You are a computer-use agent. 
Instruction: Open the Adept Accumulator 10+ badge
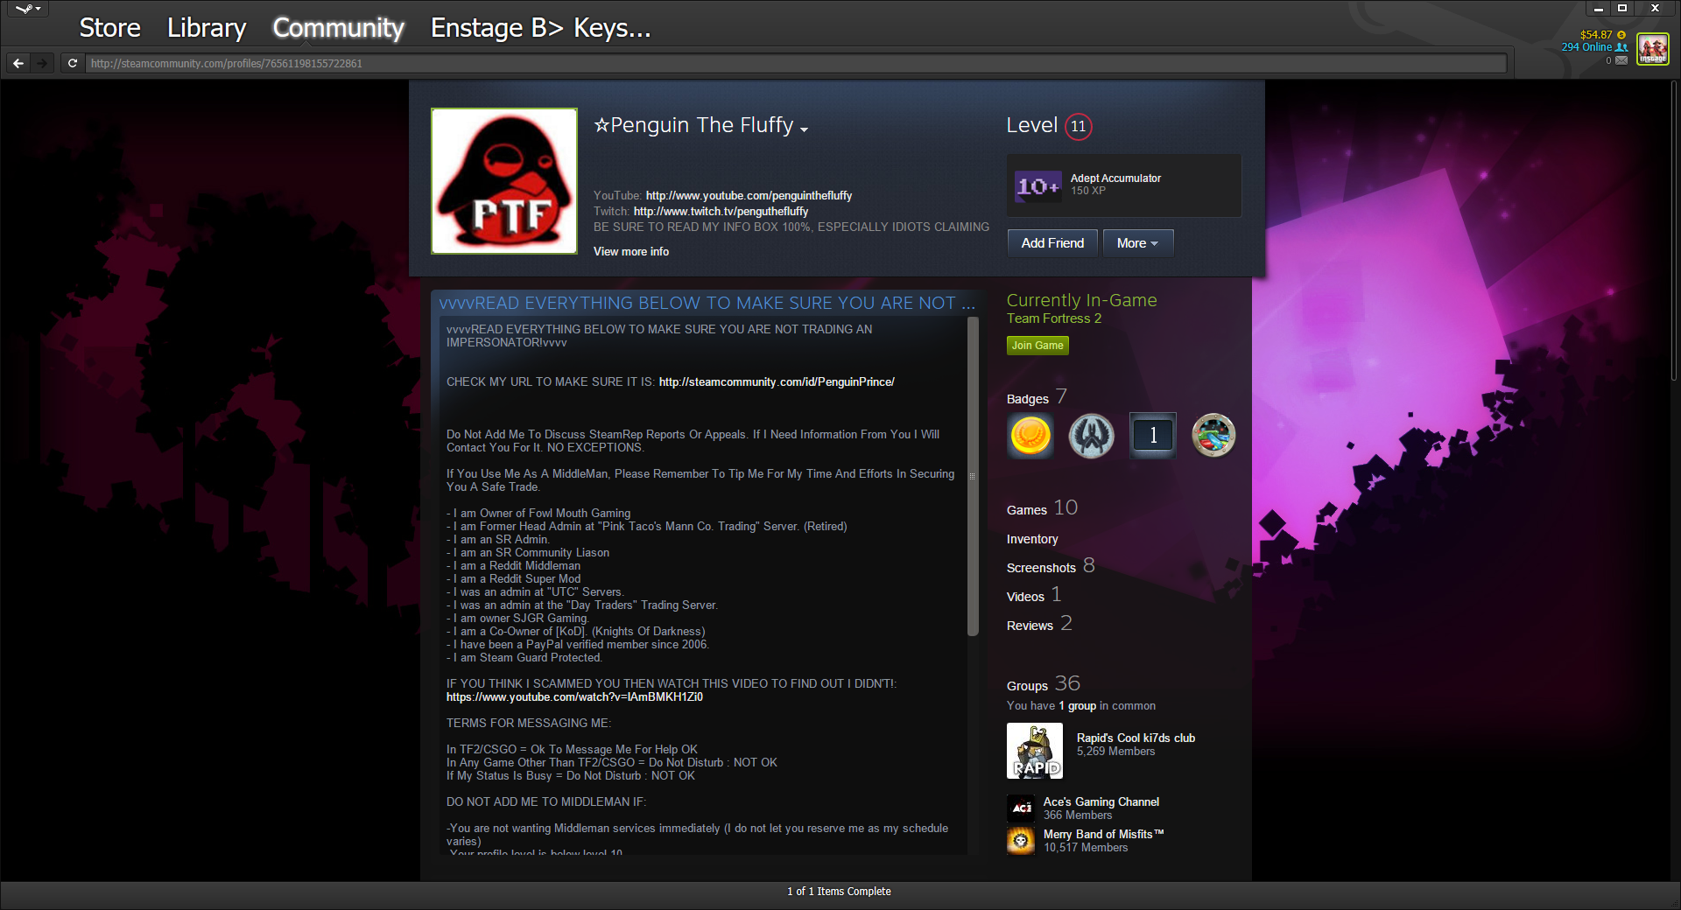[1037, 185]
